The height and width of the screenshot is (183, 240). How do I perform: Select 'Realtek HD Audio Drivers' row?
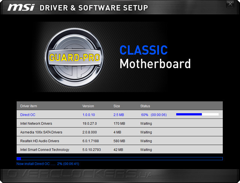120,141
